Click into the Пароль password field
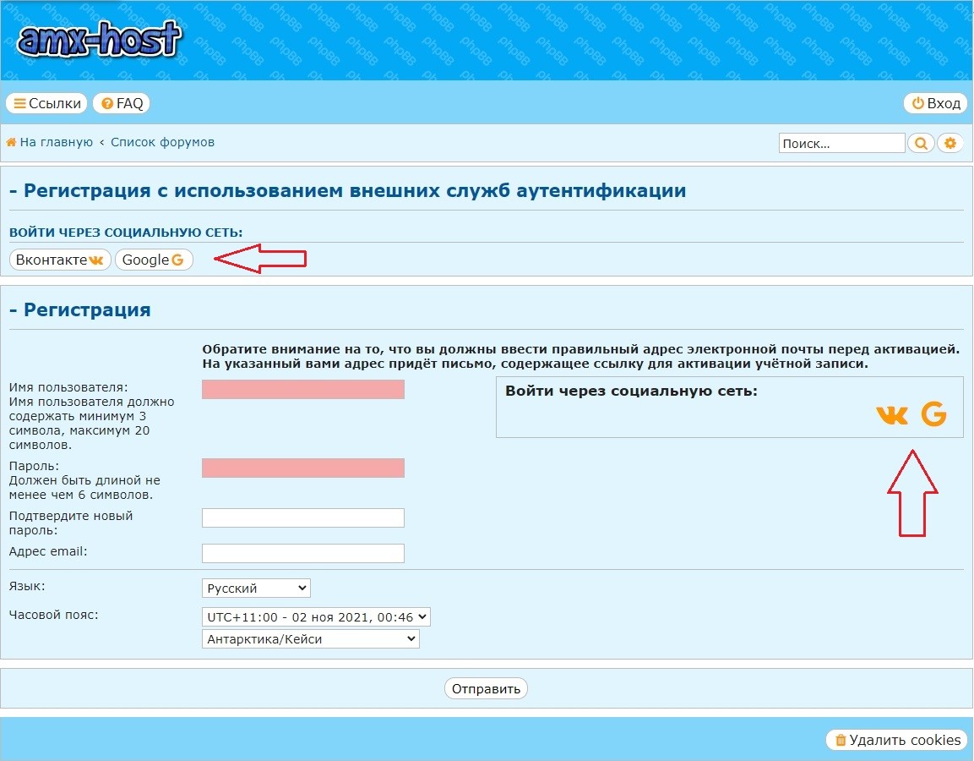This screenshot has height=761, width=974. pyautogui.click(x=302, y=468)
